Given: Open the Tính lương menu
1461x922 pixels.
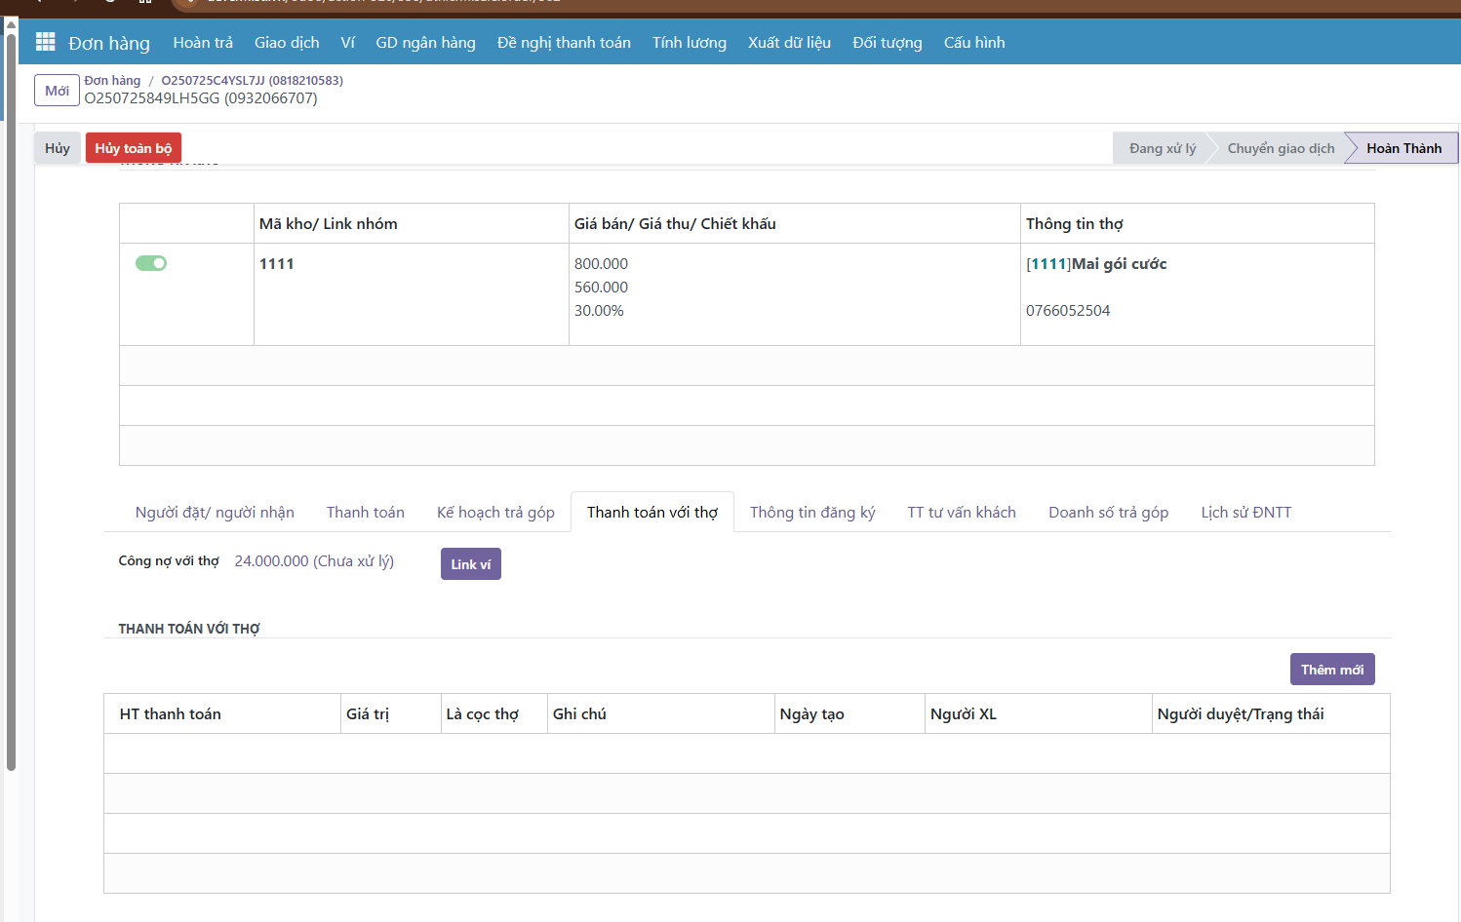Looking at the screenshot, I should [x=690, y=43].
